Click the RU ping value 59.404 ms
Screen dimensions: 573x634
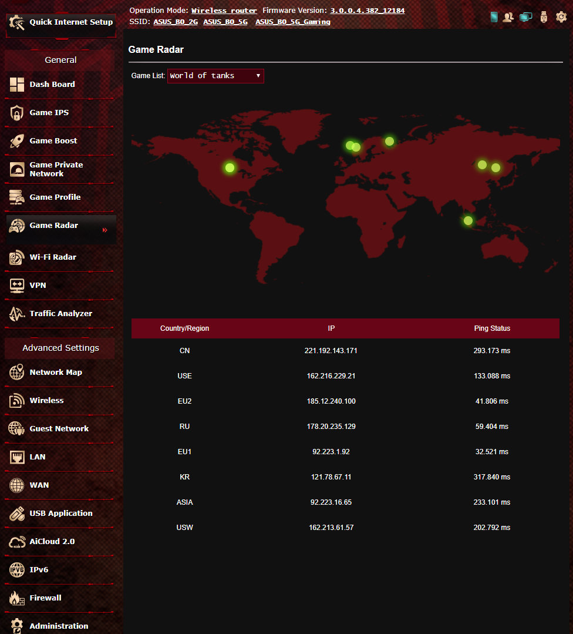(x=492, y=427)
